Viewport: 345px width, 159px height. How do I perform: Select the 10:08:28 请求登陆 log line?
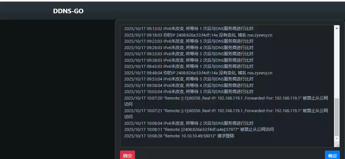pyautogui.click(x=179, y=136)
